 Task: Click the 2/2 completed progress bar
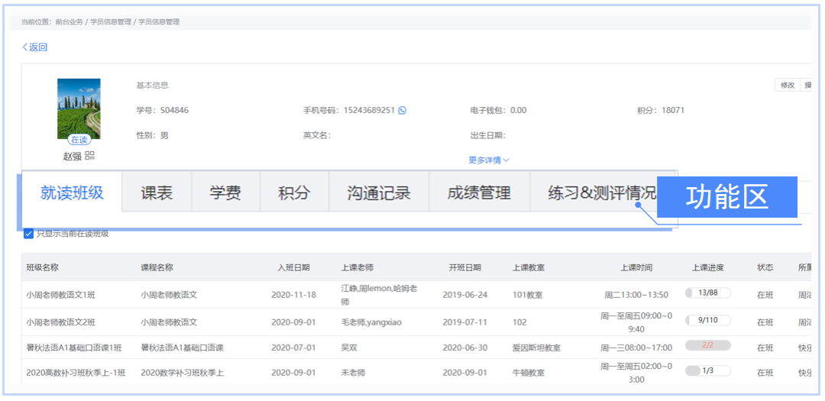(x=707, y=345)
